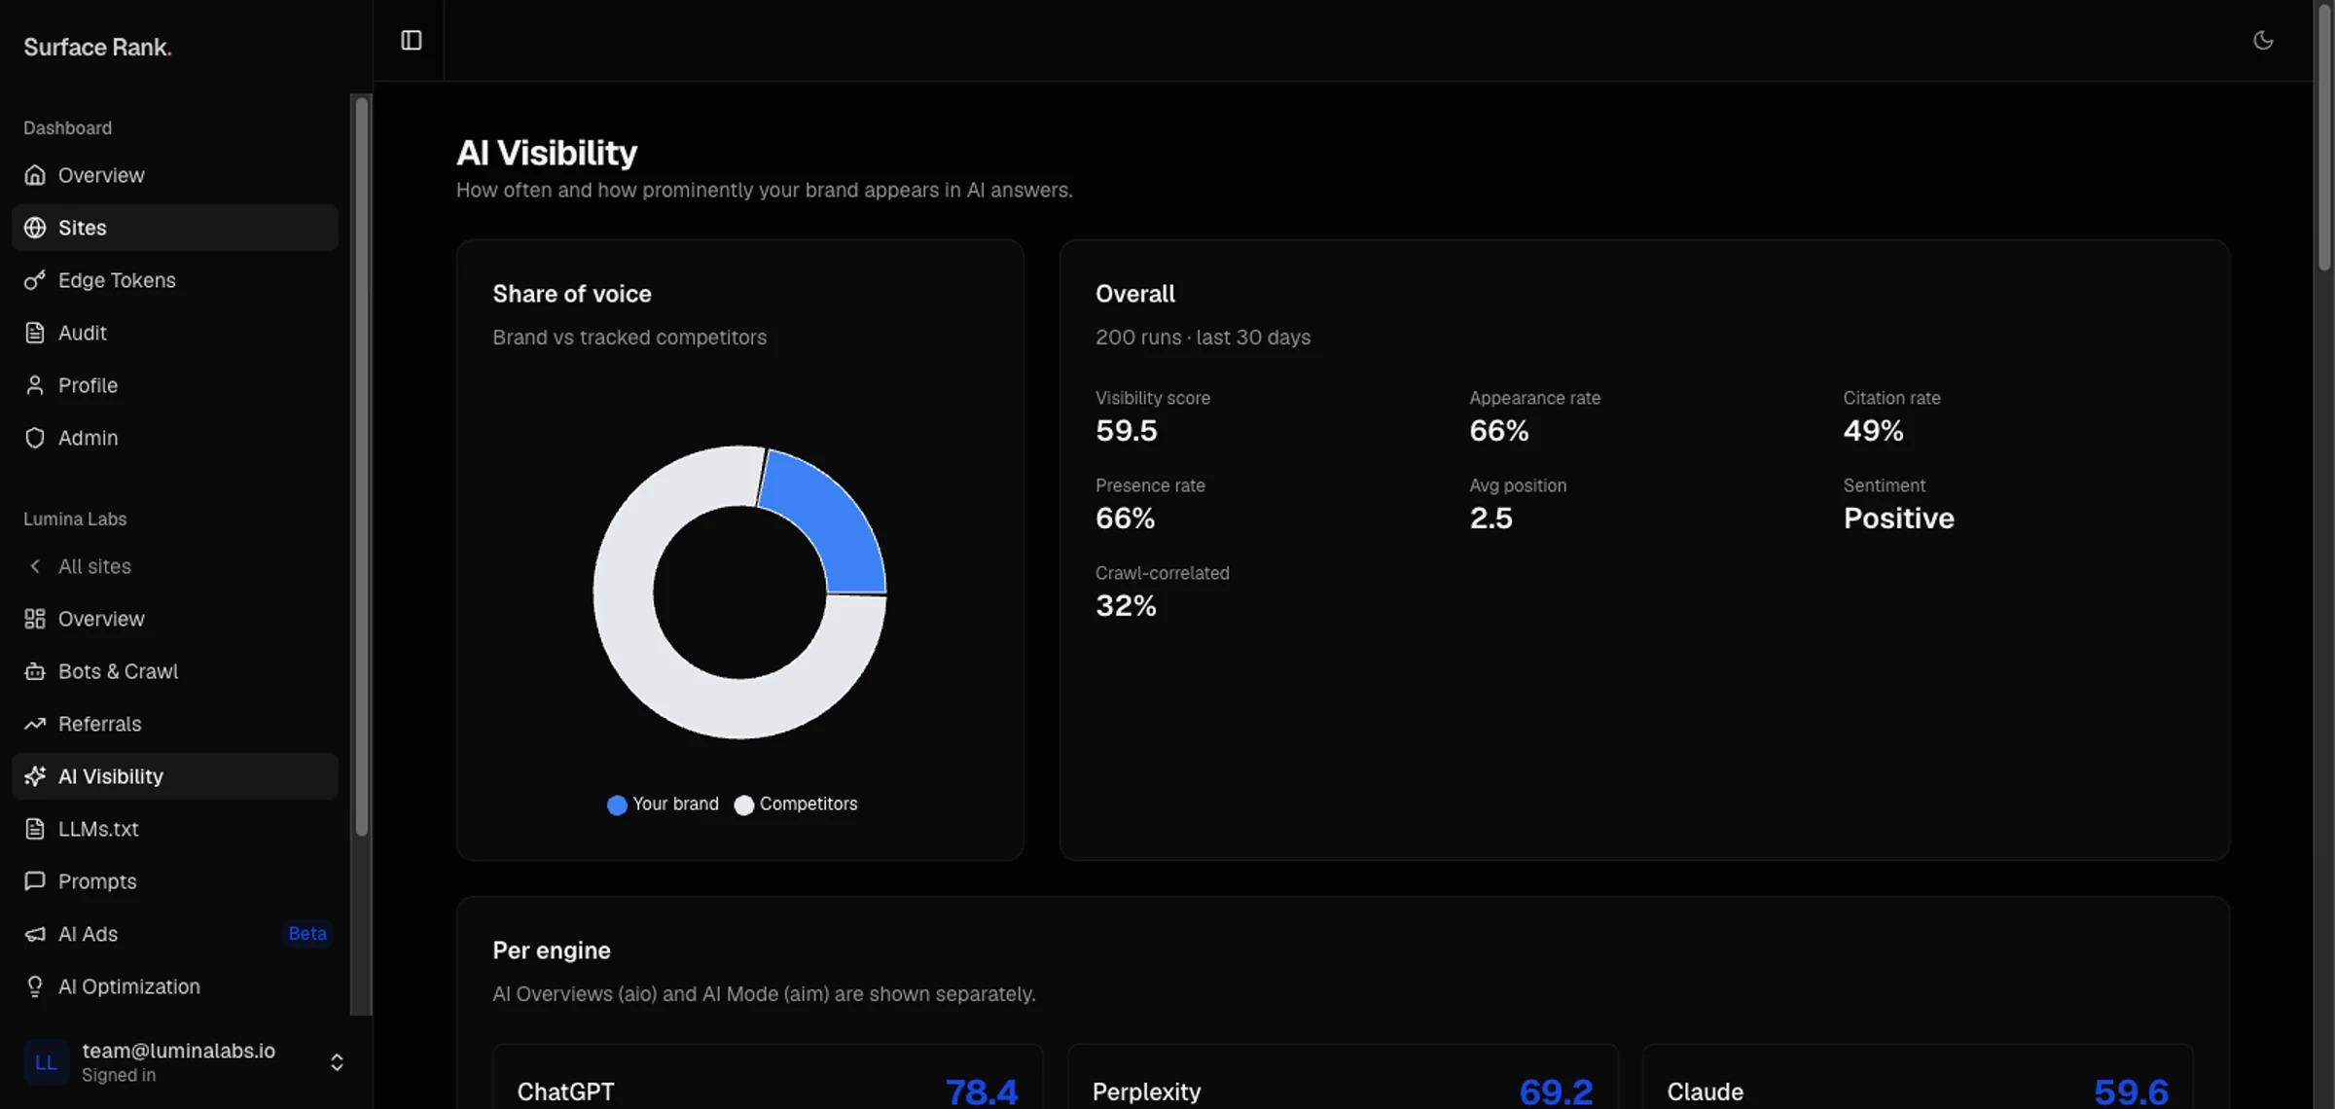Click Avg position value 2.5

1491,519
